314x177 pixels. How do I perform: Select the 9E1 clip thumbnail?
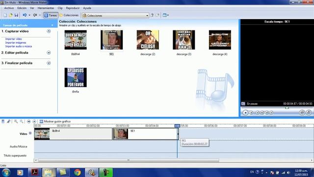click(x=111, y=40)
